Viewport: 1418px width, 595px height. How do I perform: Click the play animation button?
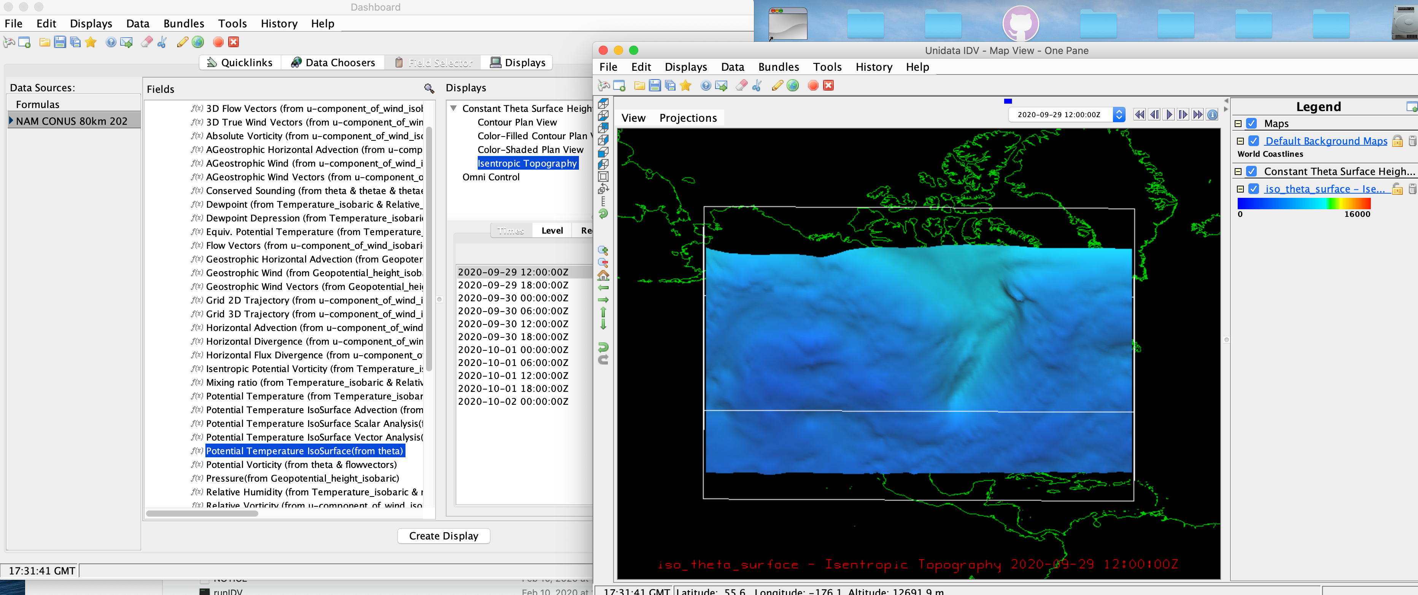[x=1168, y=115]
